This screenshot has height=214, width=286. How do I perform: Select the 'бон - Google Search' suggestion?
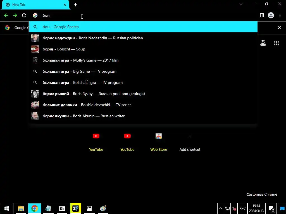[x=143, y=27]
